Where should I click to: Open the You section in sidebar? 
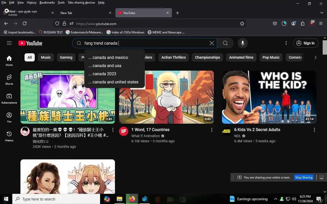9,117
